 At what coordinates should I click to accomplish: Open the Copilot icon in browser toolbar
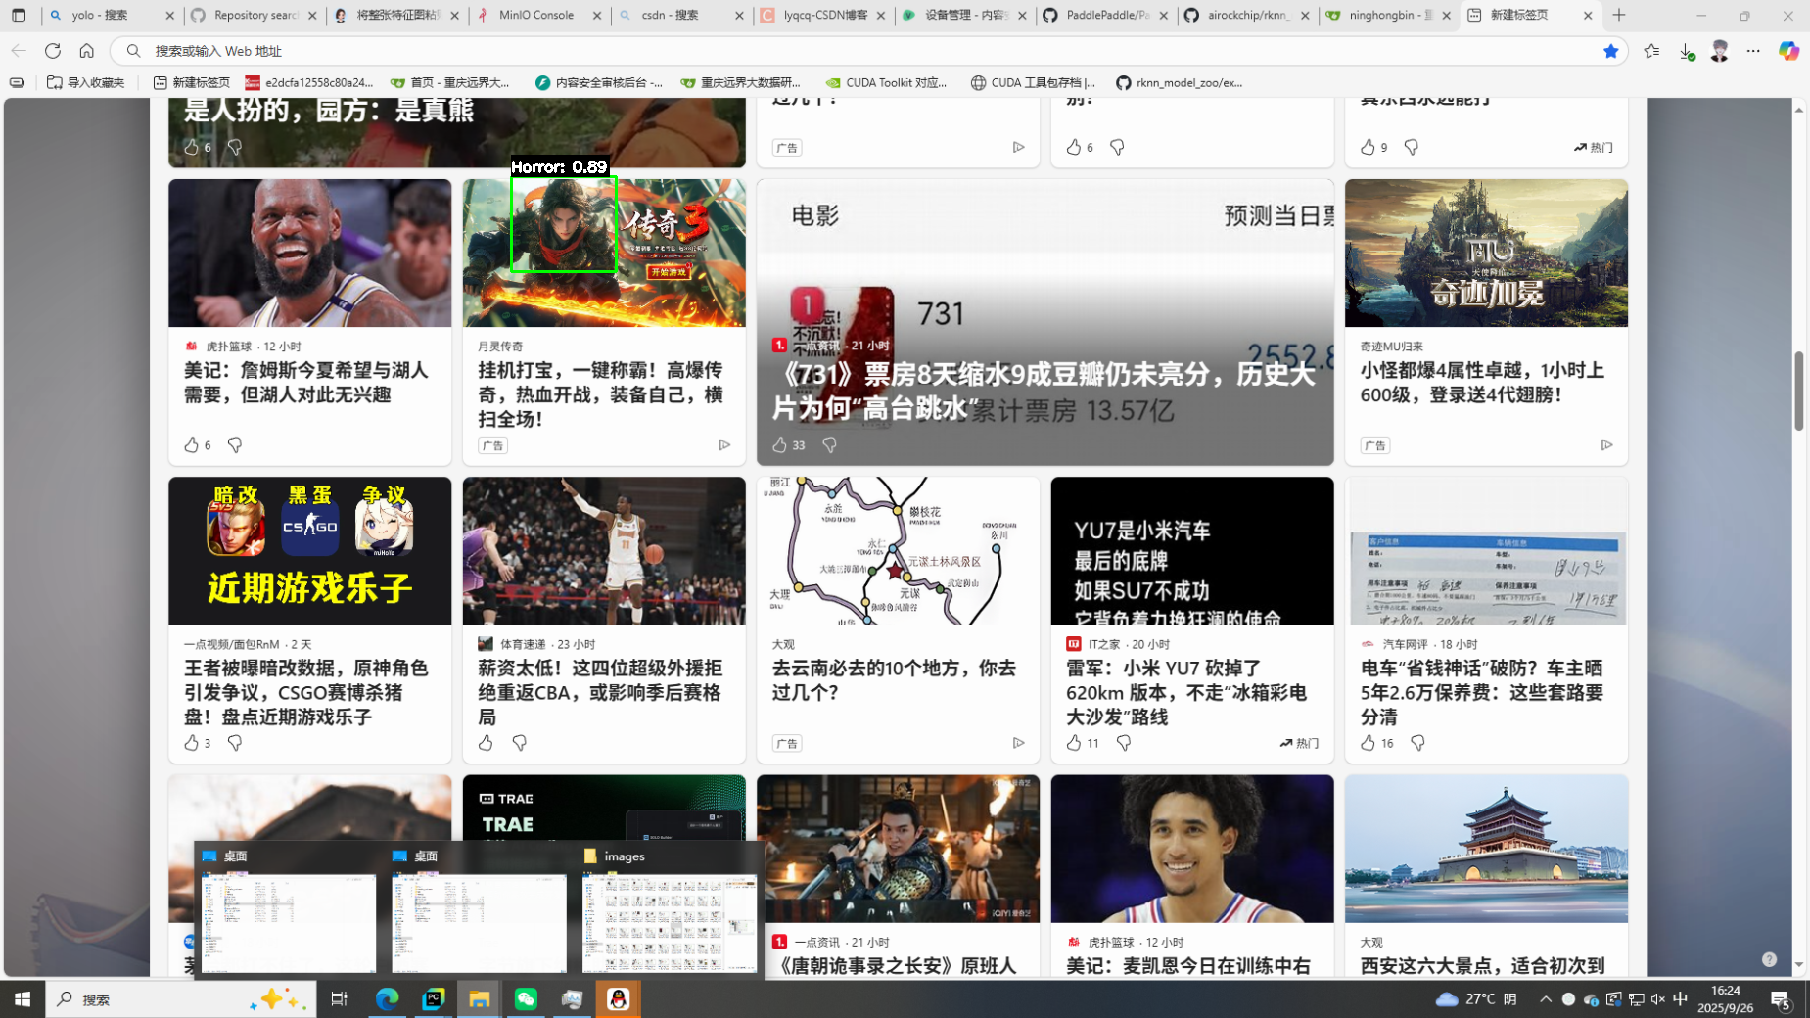[1788, 51]
